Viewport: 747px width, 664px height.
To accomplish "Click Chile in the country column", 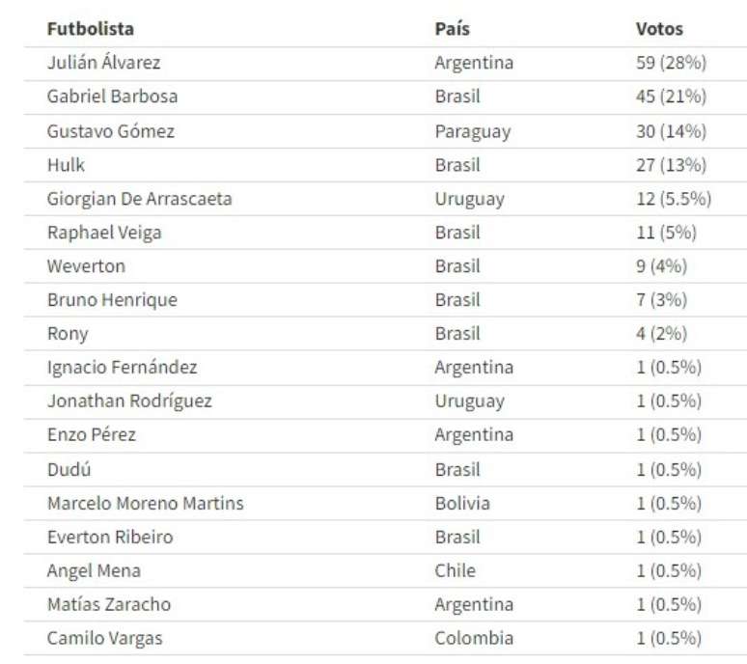I will (455, 570).
